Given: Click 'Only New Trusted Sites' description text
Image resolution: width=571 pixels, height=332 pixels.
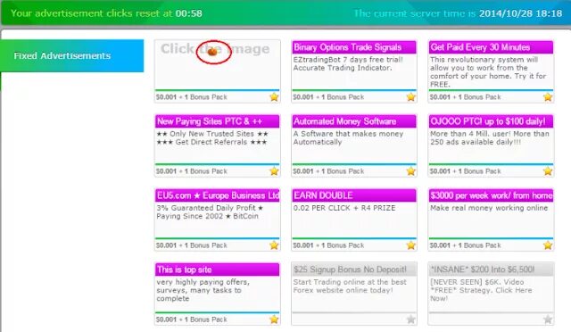Looking at the screenshot, I should click(212, 137).
